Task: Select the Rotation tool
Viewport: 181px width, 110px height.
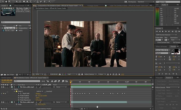Action: [14, 1]
